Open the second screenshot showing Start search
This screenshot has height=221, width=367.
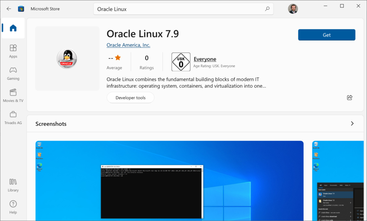coord(338,181)
